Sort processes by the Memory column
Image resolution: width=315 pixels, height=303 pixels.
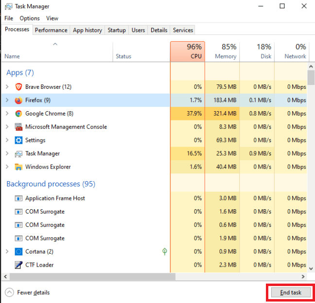[222, 52]
